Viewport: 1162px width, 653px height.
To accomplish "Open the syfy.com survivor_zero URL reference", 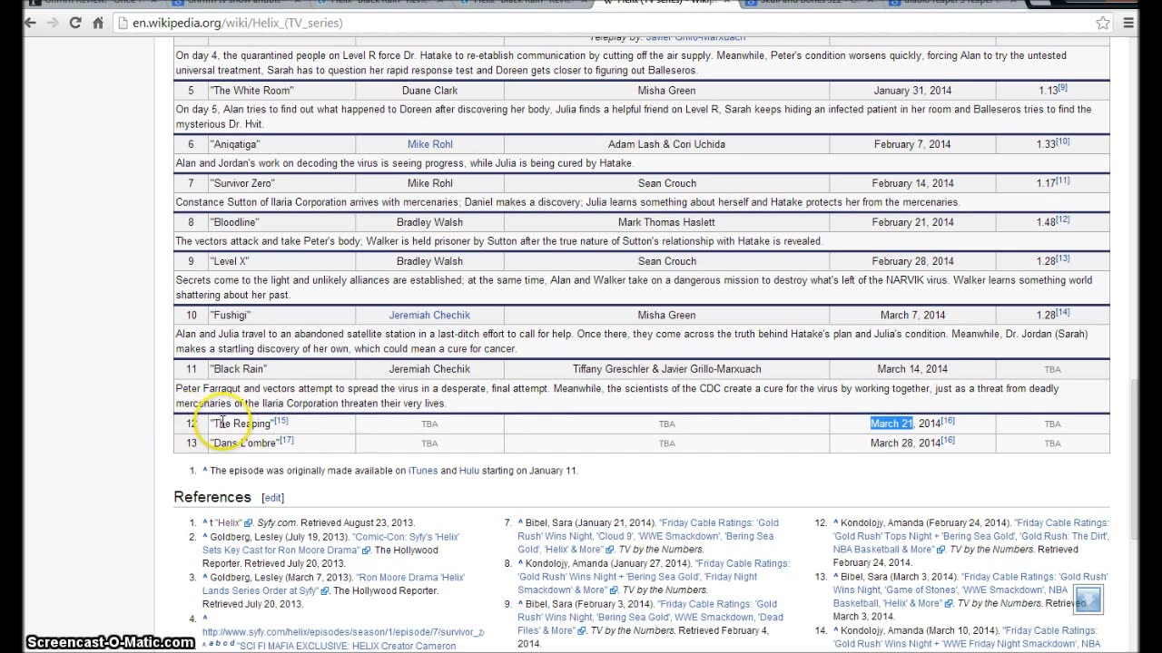I will [x=343, y=632].
